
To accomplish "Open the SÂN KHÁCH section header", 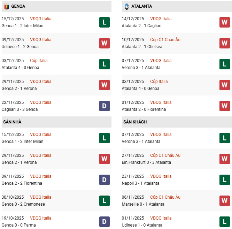I will [x=135, y=122].
